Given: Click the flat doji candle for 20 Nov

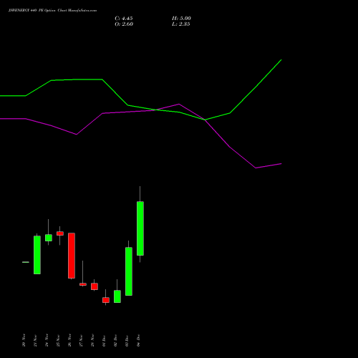Looking at the screenshot, I should click(x=26, y=262).
